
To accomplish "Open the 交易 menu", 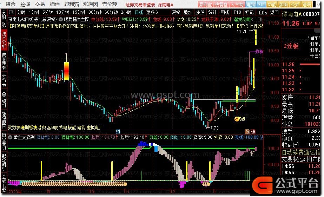I will tap(40, 4).
